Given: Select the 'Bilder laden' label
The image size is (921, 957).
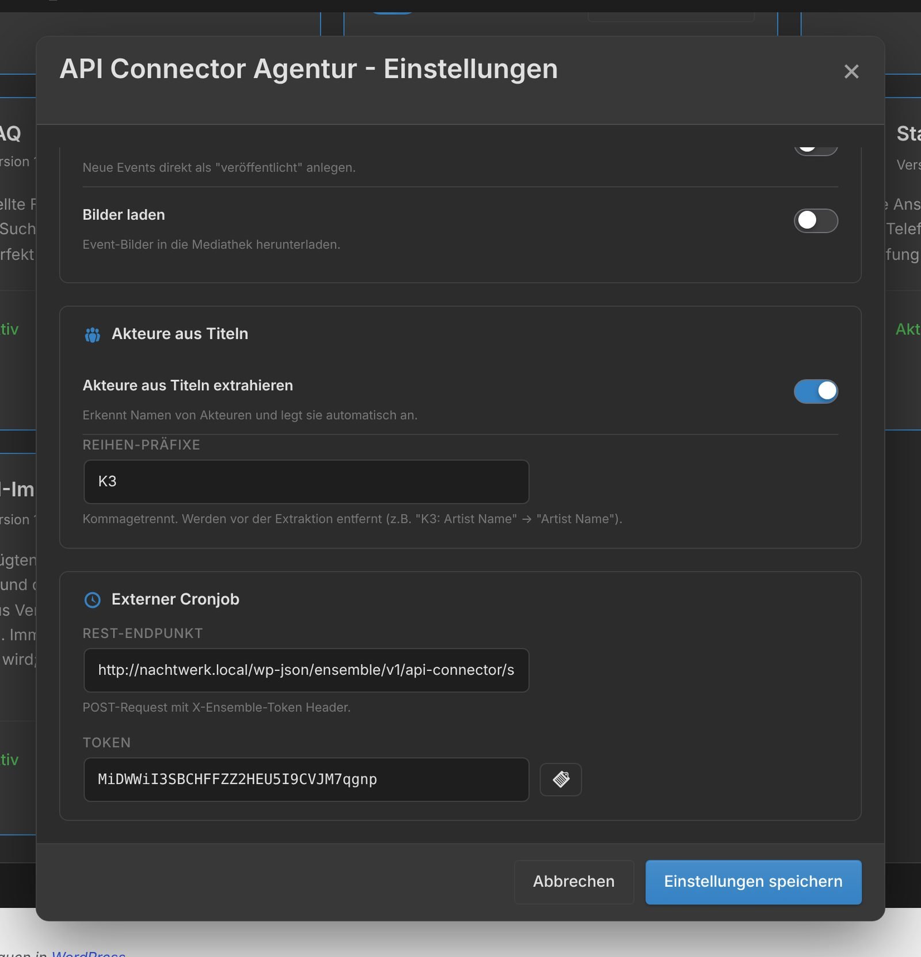Looking at the screenshot, I should click(124, 215).
